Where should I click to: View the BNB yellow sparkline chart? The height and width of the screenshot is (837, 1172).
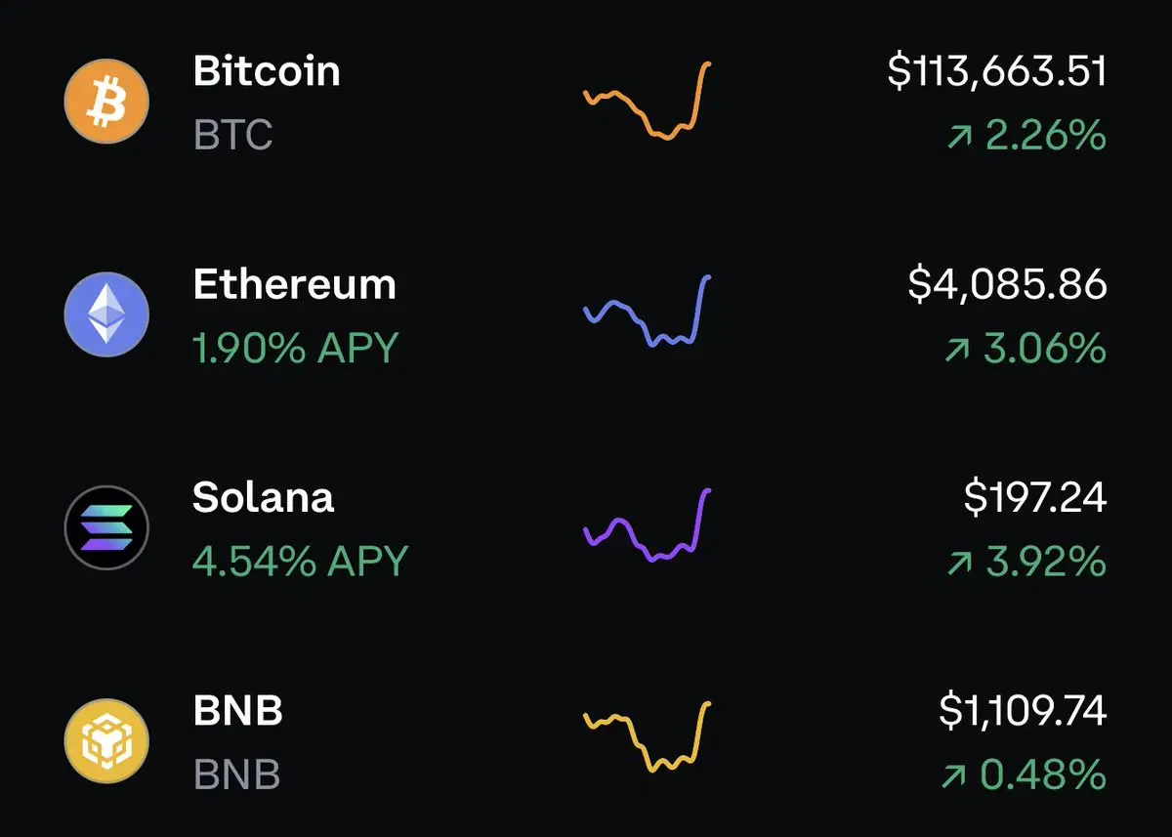point(647,736)
